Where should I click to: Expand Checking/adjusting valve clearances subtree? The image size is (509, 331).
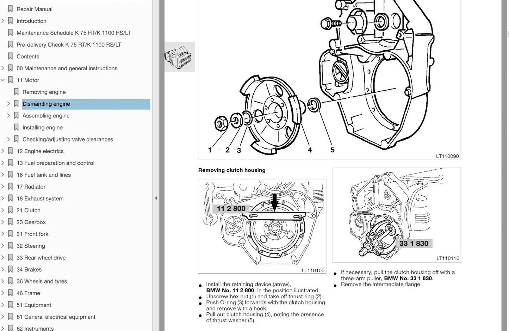pyautogui.click(x=8, y=139)
